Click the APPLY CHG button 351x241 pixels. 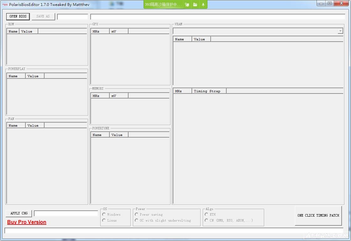[19, 213]
